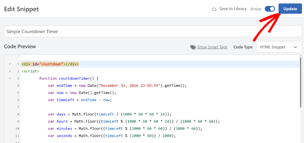304x143 pixels.
Task: Click line number 8 in gutter
Action: click(x=18, y=114)
